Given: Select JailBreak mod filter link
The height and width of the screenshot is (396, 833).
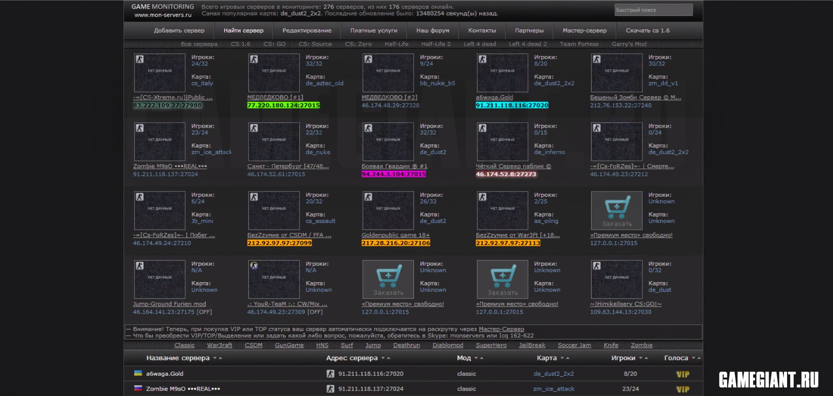Looking at the screenshot, I should (x=532, y=345).
